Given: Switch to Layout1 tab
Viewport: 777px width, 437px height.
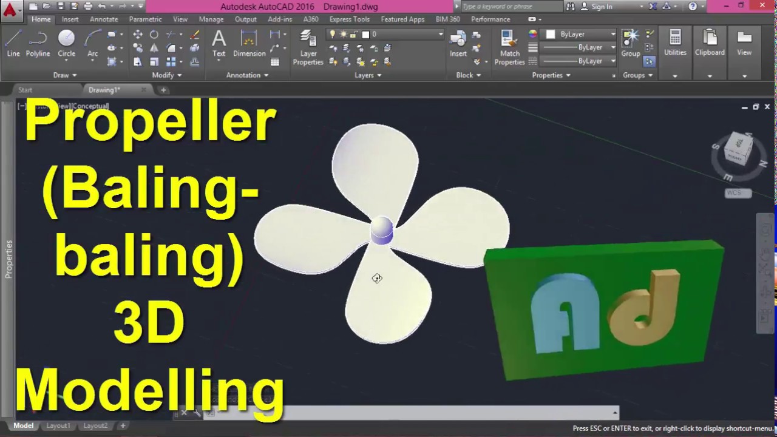Looking at the screenshot, I should (58, 426).
